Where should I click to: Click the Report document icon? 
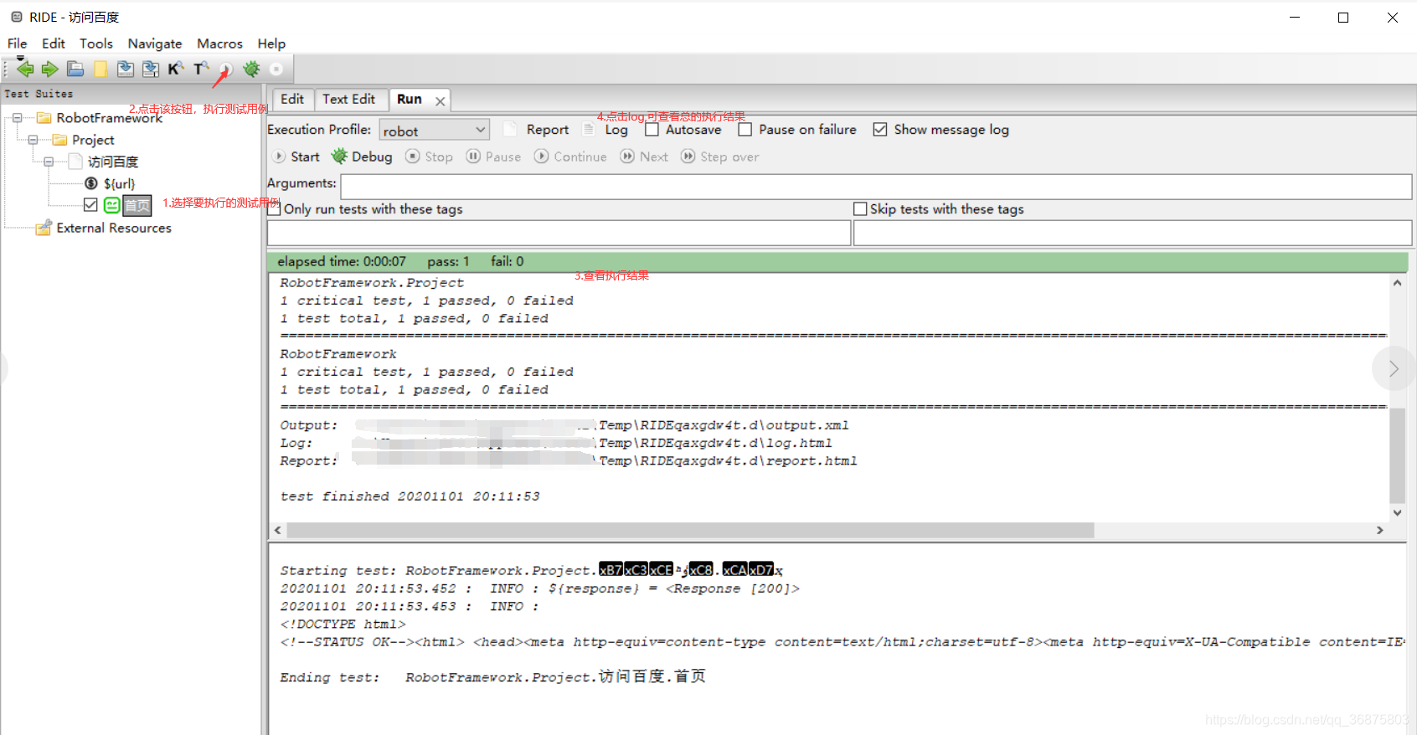(x=510, y=129)
